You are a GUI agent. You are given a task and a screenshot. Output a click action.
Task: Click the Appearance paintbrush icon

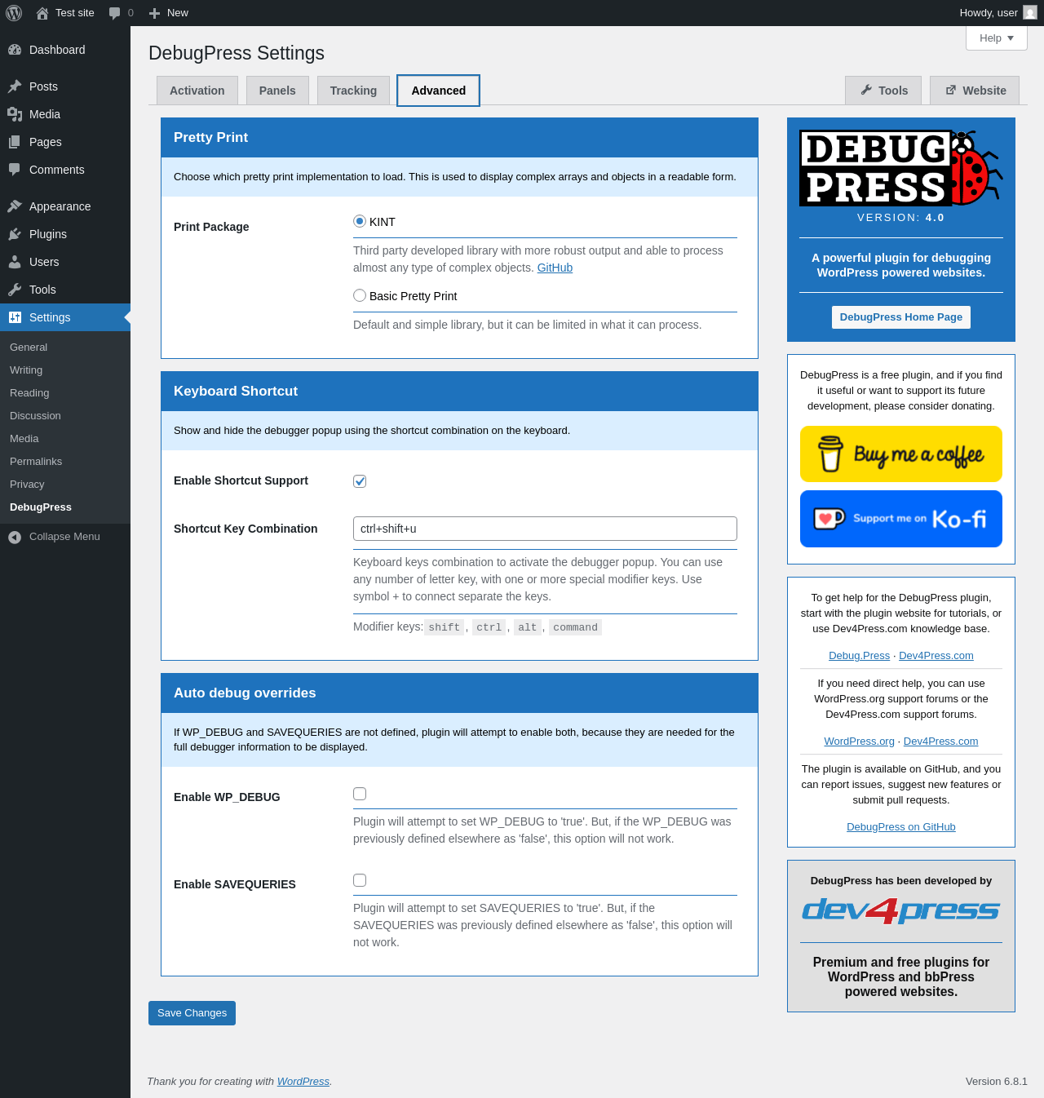(x=15, y=206)
